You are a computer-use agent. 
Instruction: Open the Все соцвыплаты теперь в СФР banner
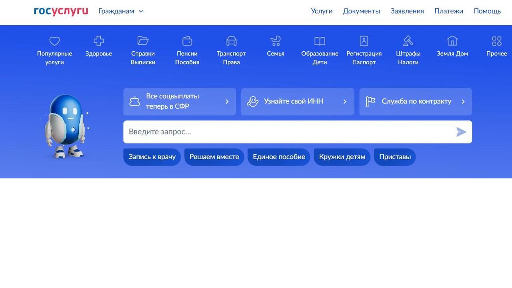180,102
